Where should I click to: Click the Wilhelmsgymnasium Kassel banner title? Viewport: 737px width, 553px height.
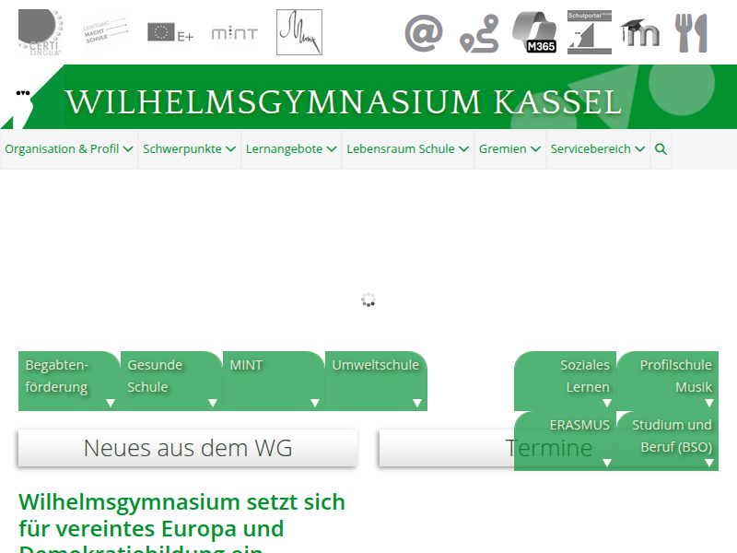pos(344,101)
